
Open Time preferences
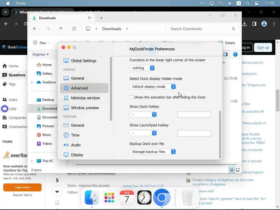[x=84, y=135]
